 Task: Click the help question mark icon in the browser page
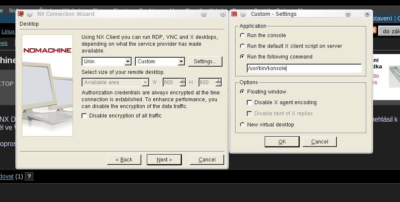(x=29, y=176)
